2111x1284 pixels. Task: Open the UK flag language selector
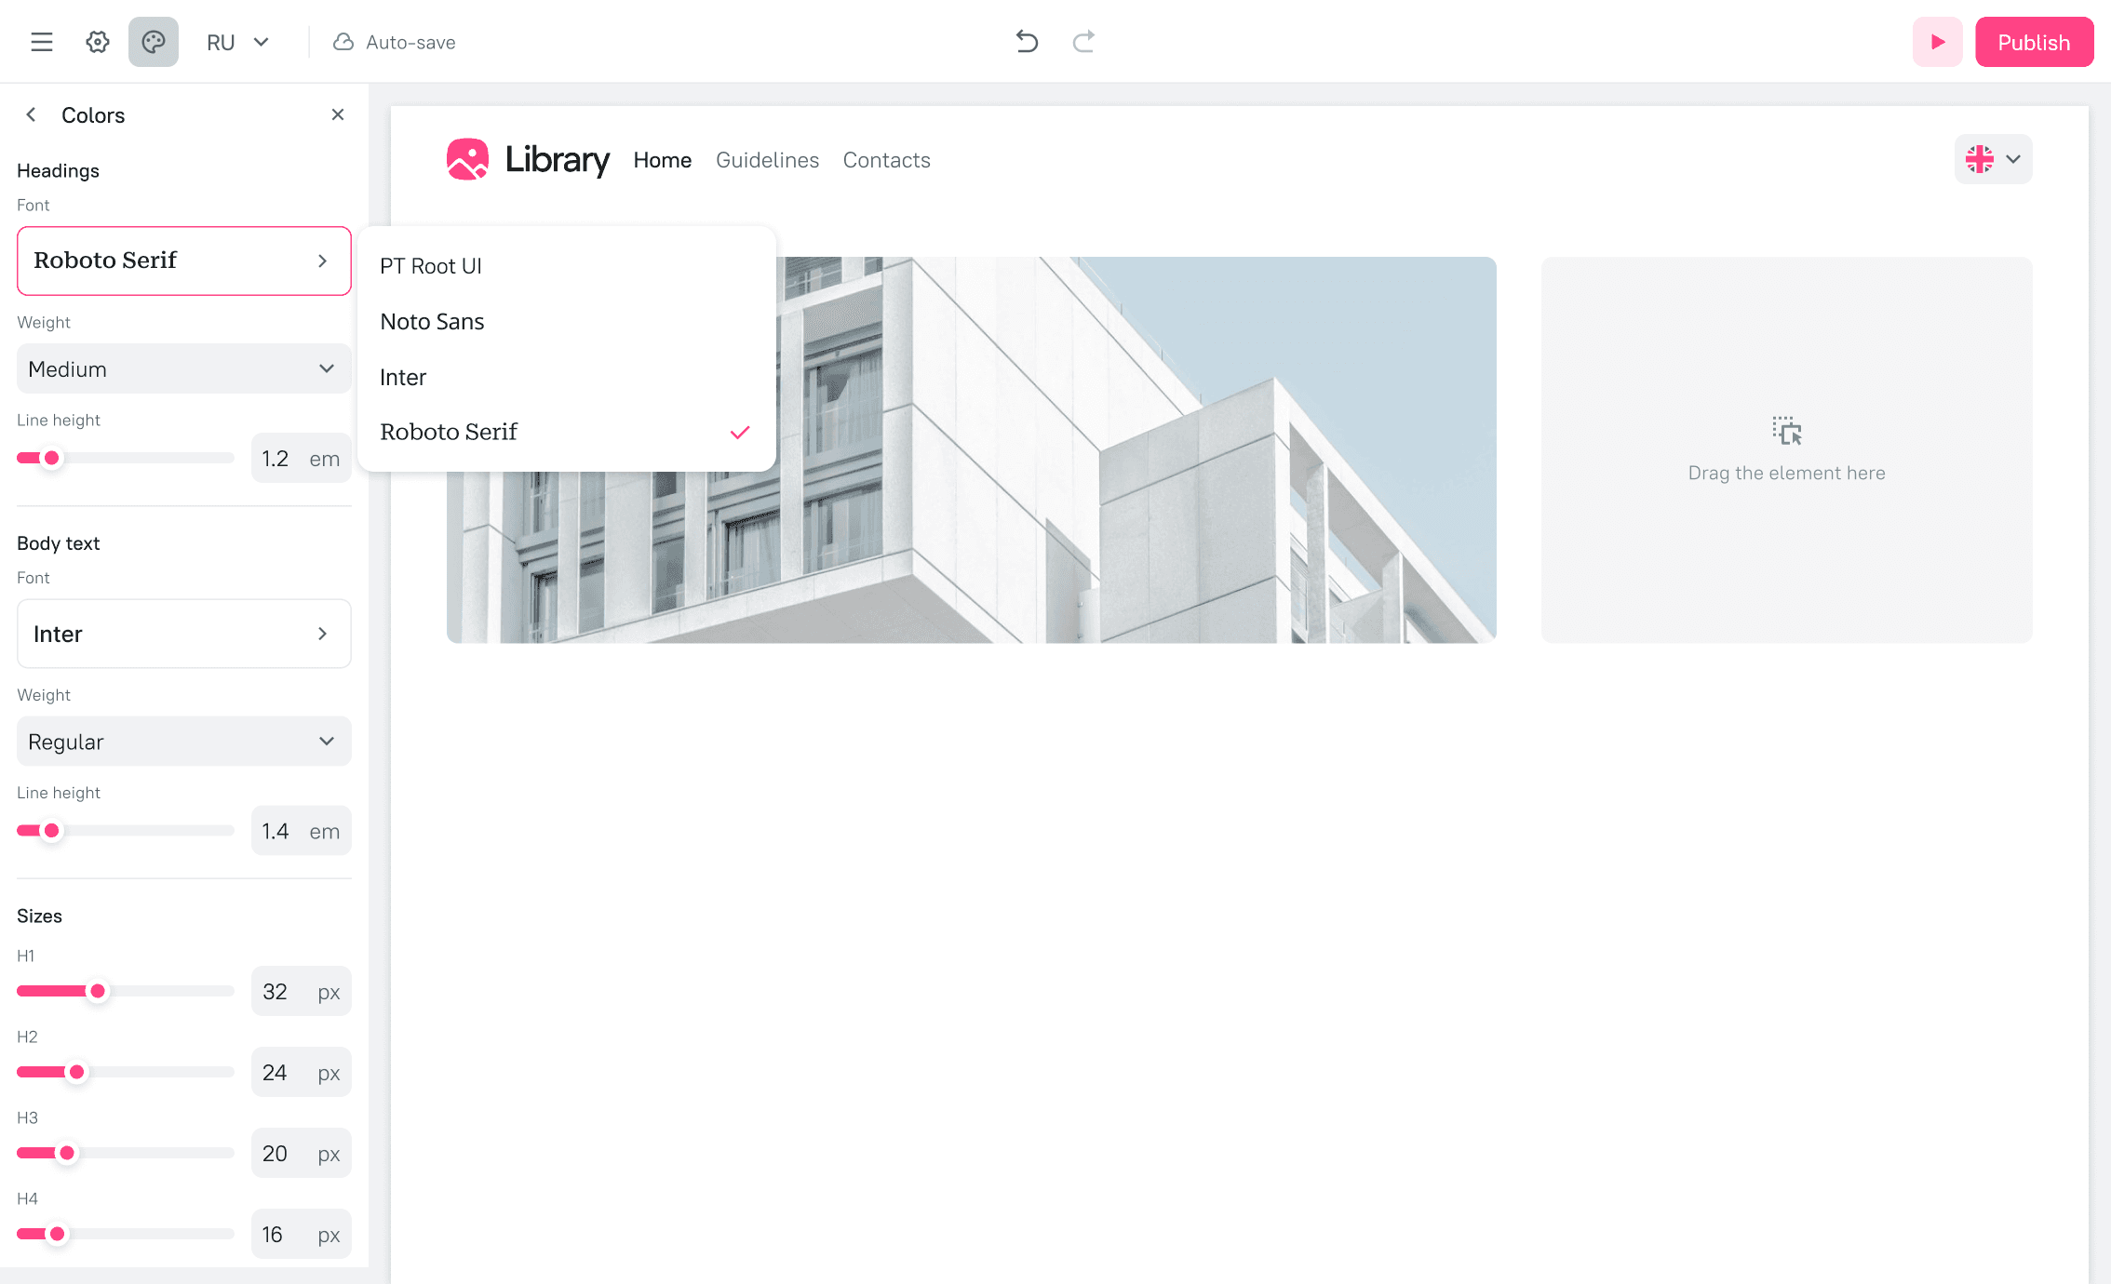click(1993, 159)
